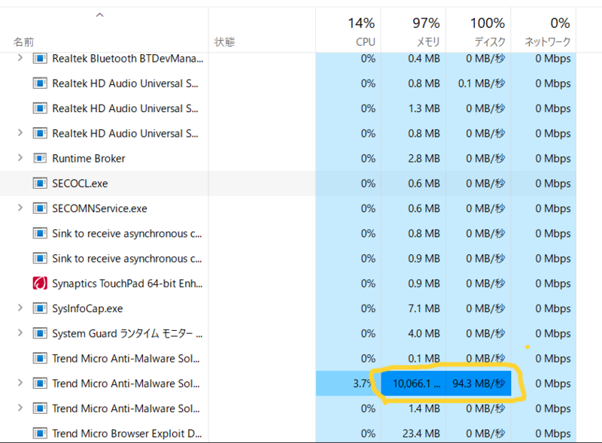The width and height of the screenshot is (602, 443).
Task: Expand the Realtek Bluetooth BTDevManager entry
Action: point(20,58)
